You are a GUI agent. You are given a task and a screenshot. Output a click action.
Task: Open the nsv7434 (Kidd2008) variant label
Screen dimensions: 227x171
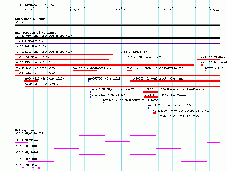click(x=29, y=41)
